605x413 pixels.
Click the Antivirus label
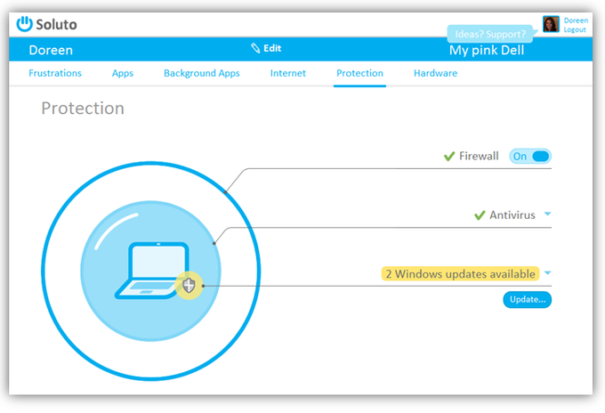click(512, 215)
